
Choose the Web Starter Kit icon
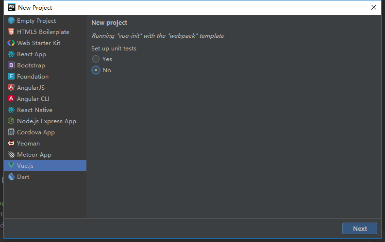11,43
